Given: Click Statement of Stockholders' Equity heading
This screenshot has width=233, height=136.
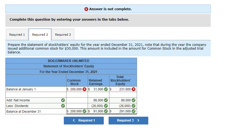Looking at the screenshot, I should pyautogui.click(x=68, y=66).
